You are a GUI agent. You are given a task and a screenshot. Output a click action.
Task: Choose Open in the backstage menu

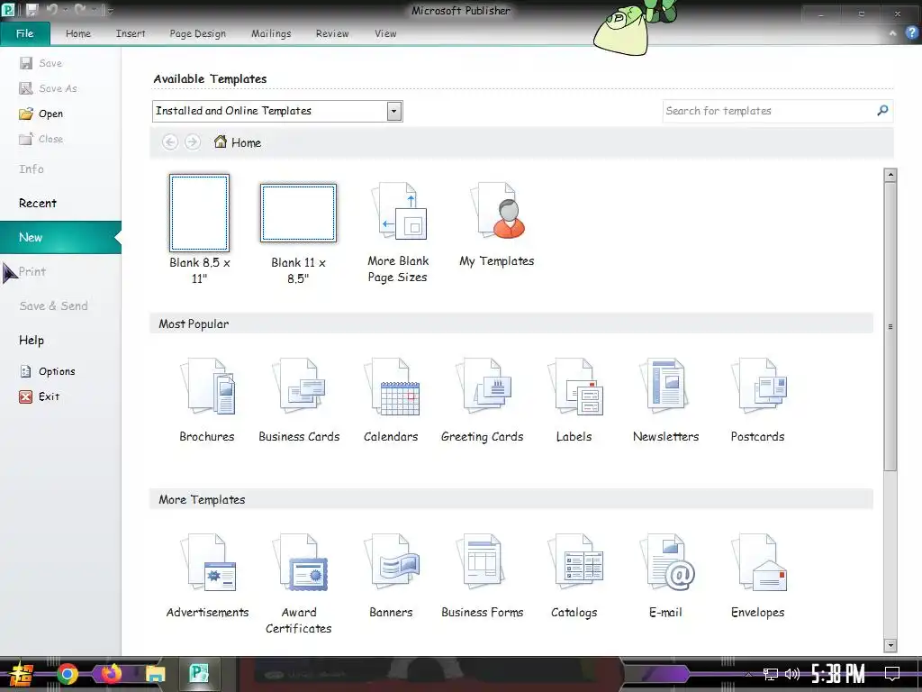[x=41, y=114]
